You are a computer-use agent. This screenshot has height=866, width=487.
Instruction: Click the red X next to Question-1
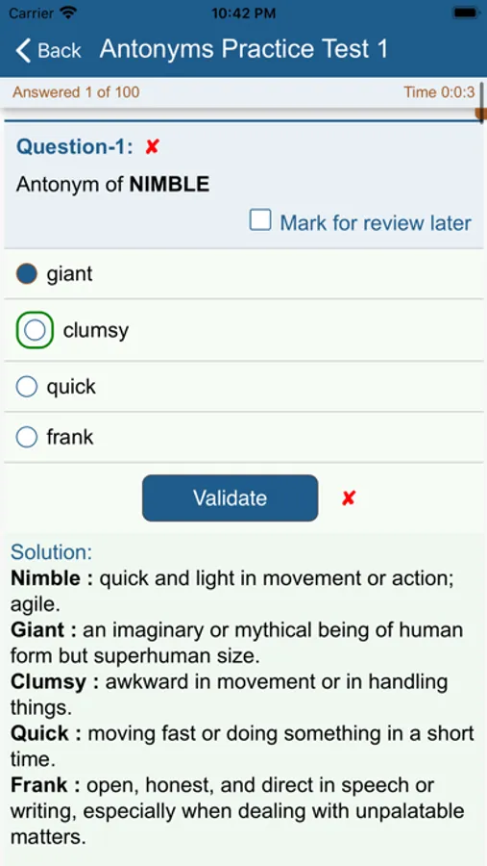coord(152,147)
